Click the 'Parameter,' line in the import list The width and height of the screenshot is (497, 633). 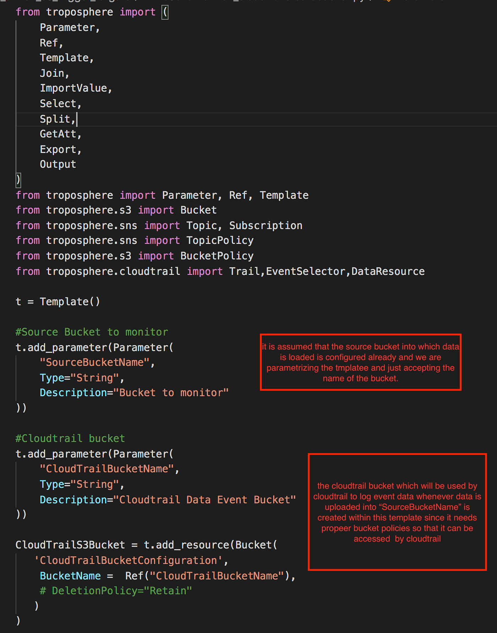(70, 27)
